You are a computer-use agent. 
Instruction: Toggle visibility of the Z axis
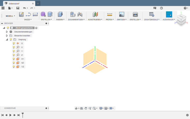tap(14, 55)
